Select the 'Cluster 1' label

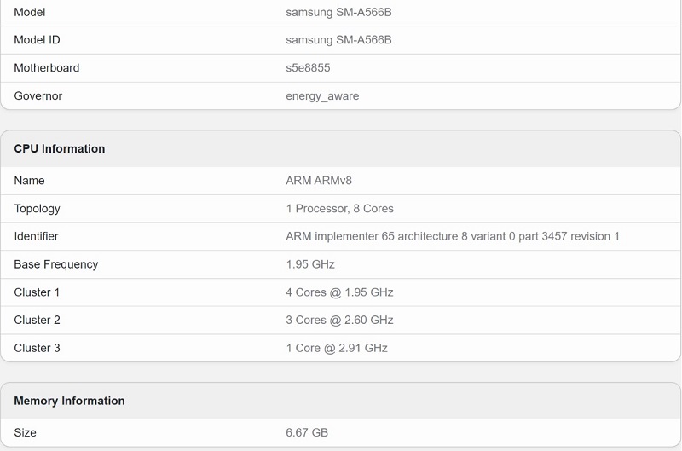[x=37, y=292]
